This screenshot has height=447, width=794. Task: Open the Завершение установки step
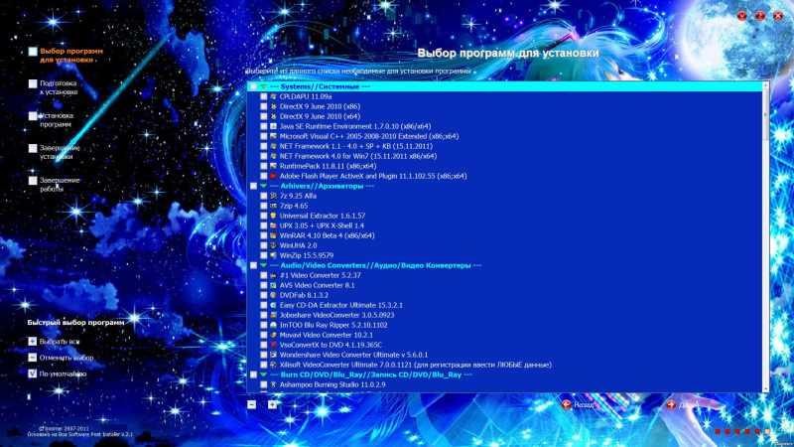[55, 152]
